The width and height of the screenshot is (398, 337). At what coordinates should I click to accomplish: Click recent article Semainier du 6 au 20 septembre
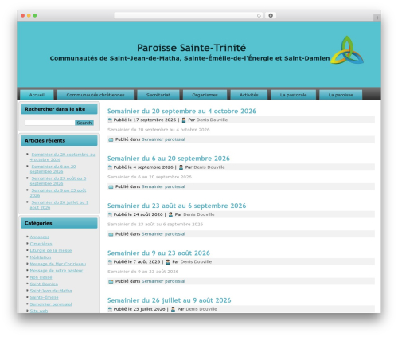(x=53, y=169)
